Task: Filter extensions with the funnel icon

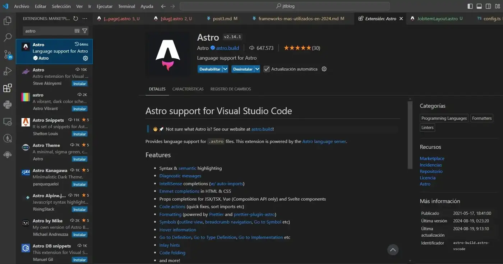Action: [85, 31]
